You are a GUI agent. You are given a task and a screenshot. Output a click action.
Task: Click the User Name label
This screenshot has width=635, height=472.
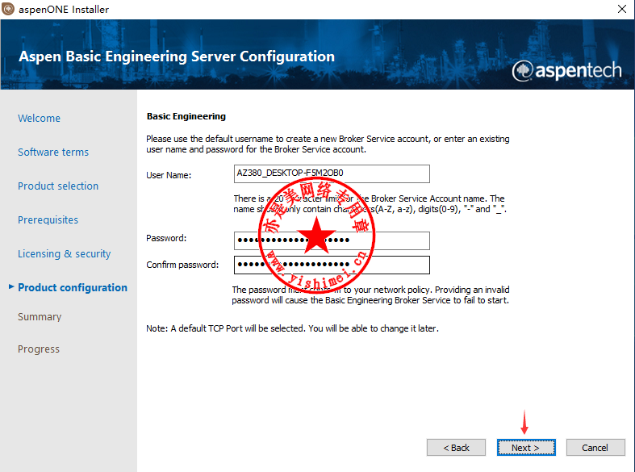click(x=169, y=175)
